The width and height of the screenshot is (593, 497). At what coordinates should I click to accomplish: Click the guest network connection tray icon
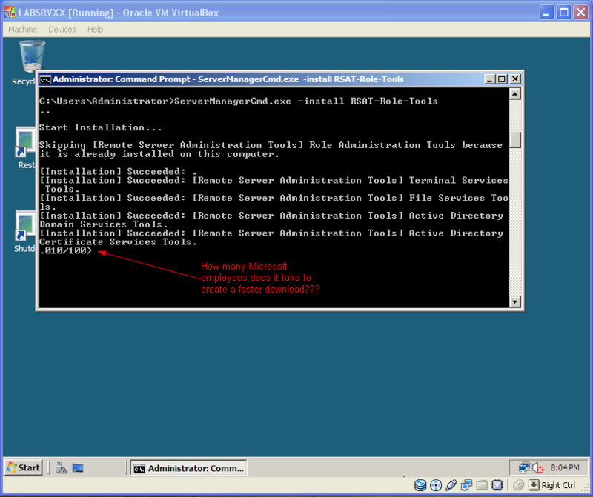[524, 468]
